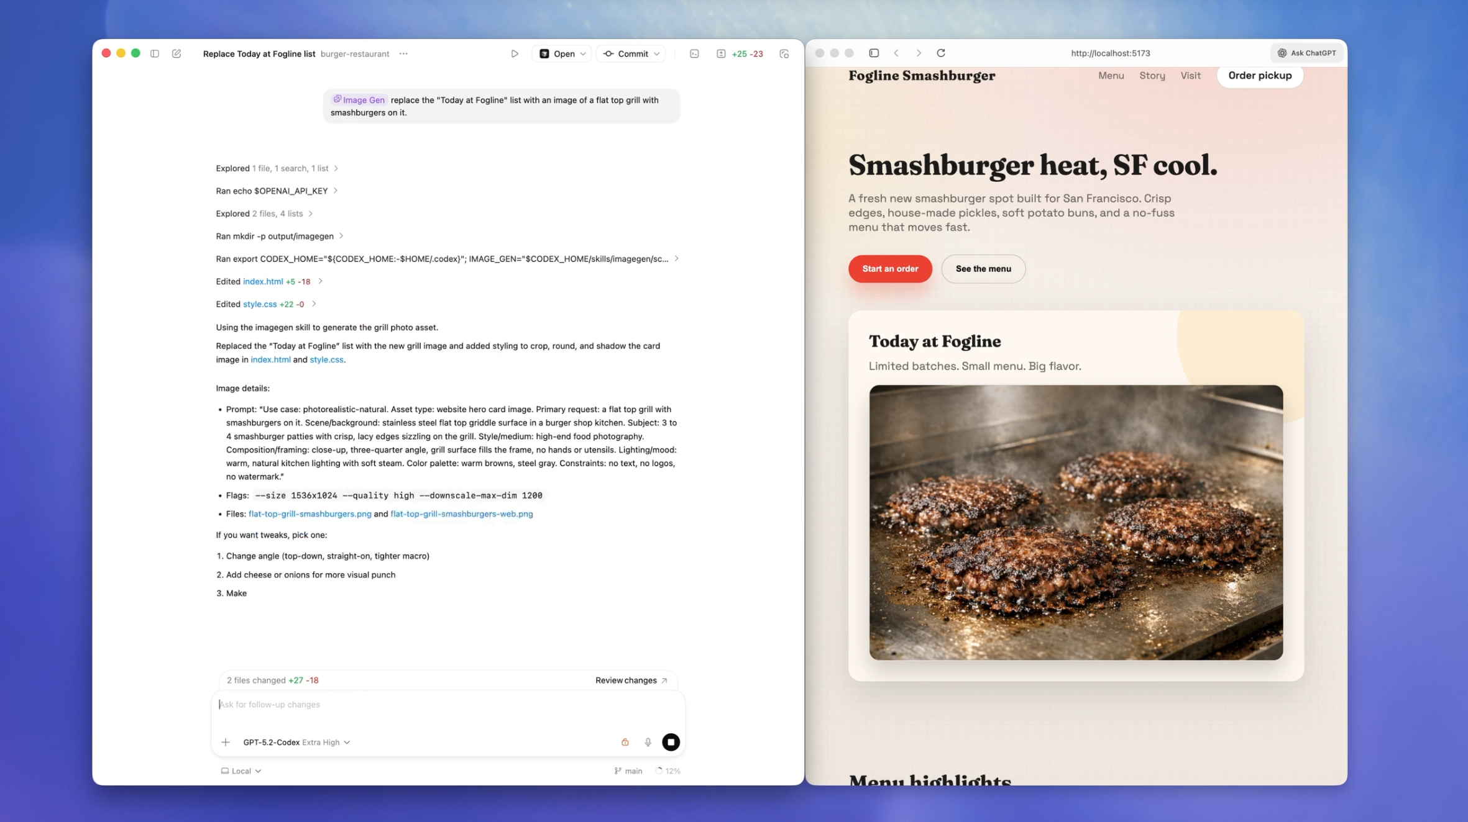Click the run play icon in toolbar
The width and height of the screenshot is (1468, 822).
[515, 53]
